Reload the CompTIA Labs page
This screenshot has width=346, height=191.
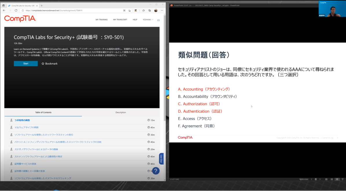click(x=16, y=10)
